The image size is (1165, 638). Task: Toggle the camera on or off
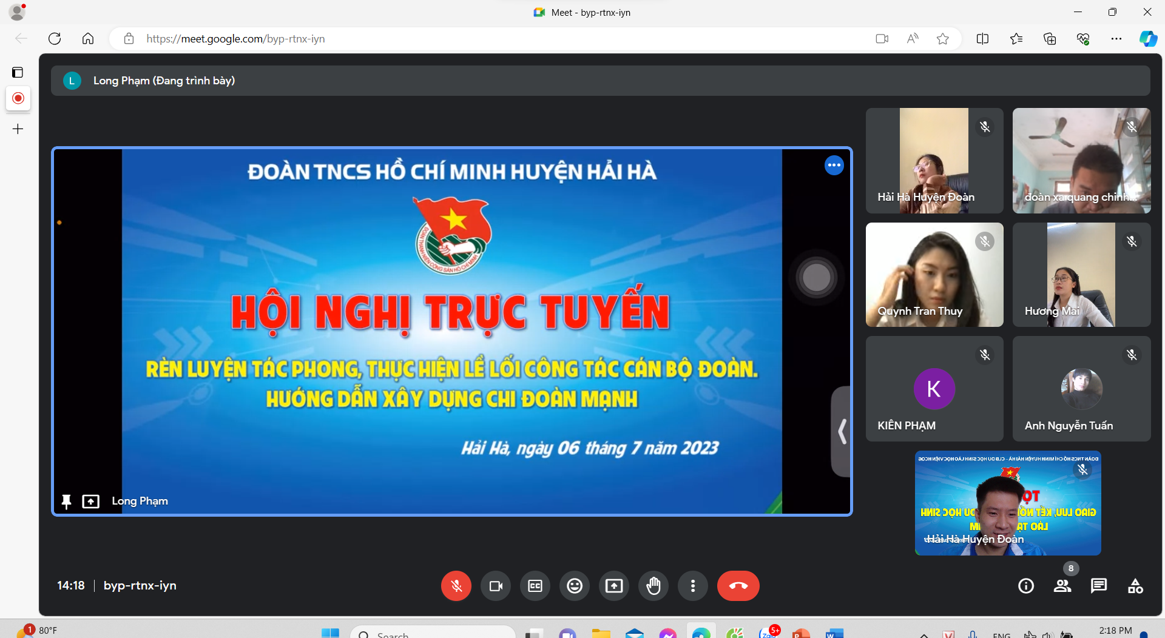point(496,586)
